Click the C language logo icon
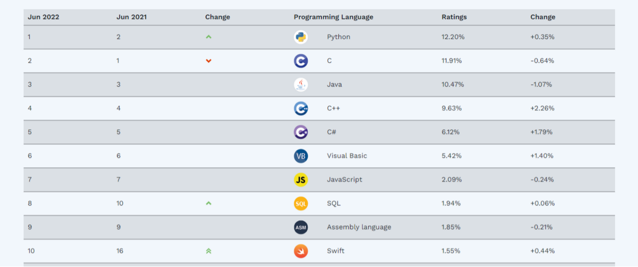Viewport: 638px width, 267px height. coord(301,61)
